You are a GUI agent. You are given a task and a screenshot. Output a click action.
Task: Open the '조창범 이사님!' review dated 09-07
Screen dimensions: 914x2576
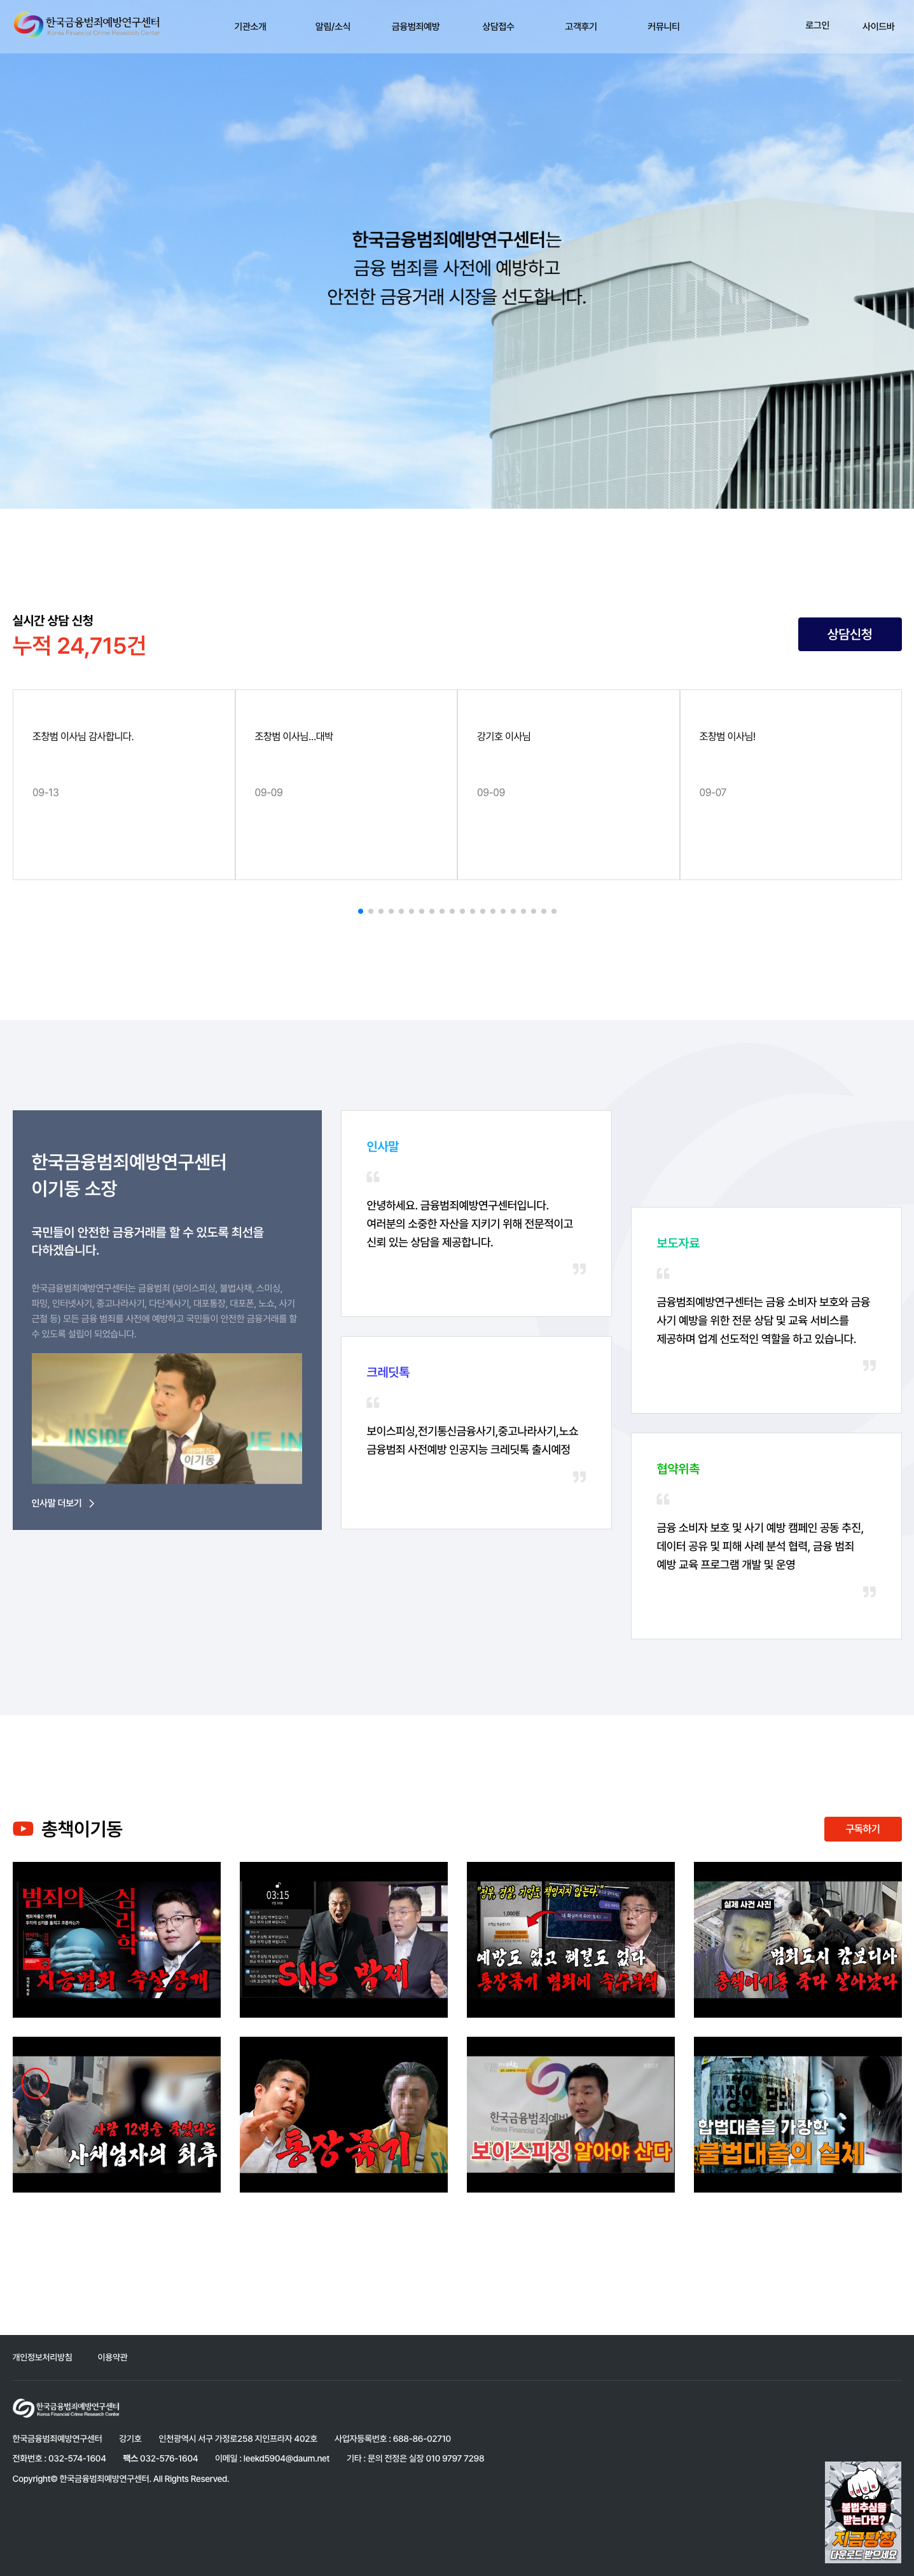[x=791, y=784]
